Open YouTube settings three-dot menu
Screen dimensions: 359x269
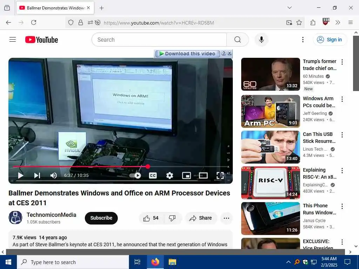303,40
